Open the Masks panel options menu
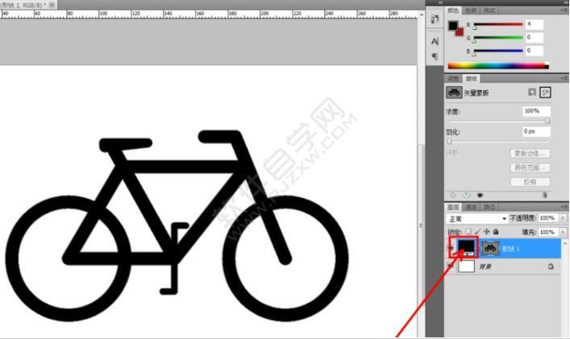 coord(564,78)
